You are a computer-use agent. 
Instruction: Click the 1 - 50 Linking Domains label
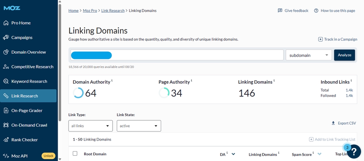(92, 139)
